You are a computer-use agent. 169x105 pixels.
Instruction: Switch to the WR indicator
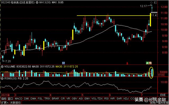tap(112, 99)
